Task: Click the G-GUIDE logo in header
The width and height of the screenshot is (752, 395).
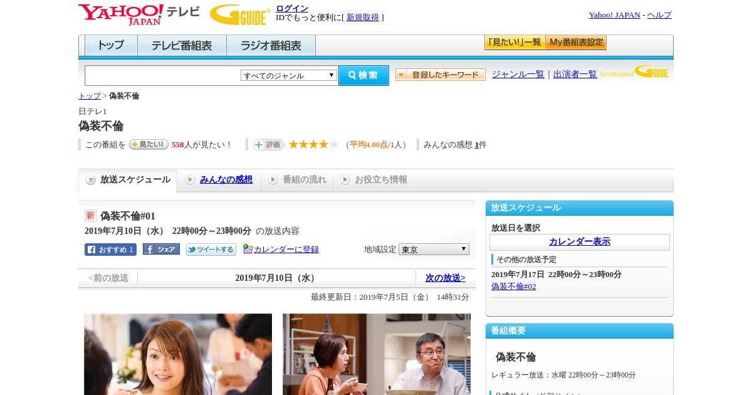Action: pyautogui.click(x=240, y=14)
